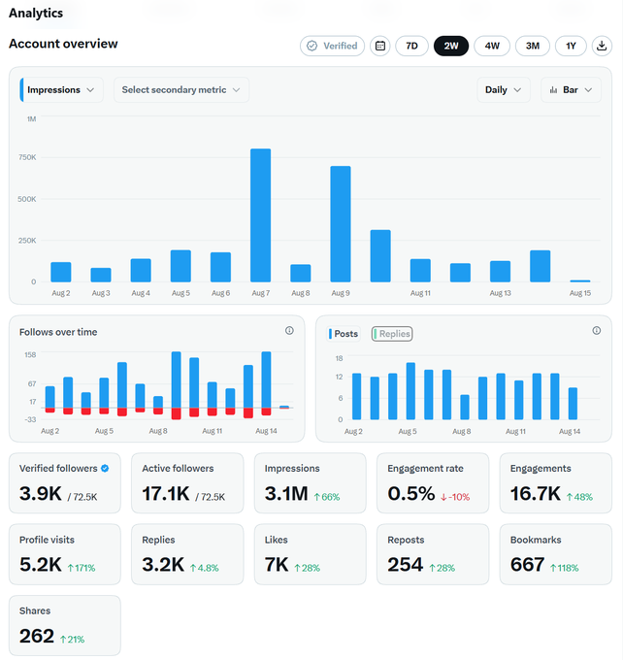
Task: Open the Reposts 254 card
Action: (433, 554)
